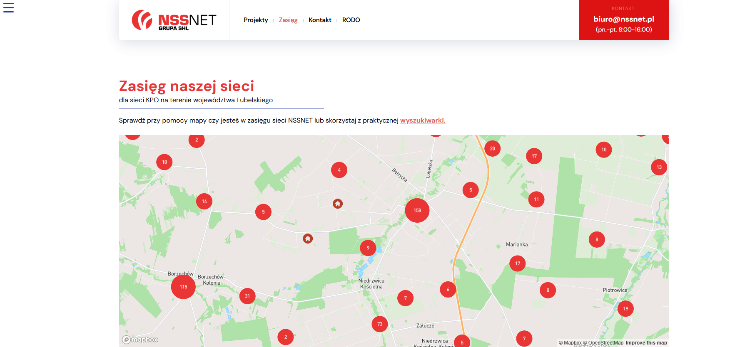Click the 18 cluster marker
The image size is (755, 347).
tap(164, 162)
